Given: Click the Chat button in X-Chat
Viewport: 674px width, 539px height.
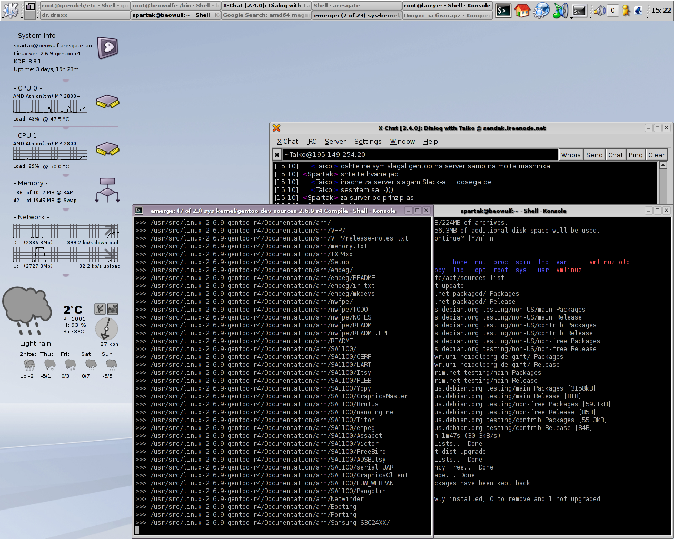Looking at the screenshot, I should 616,155.
